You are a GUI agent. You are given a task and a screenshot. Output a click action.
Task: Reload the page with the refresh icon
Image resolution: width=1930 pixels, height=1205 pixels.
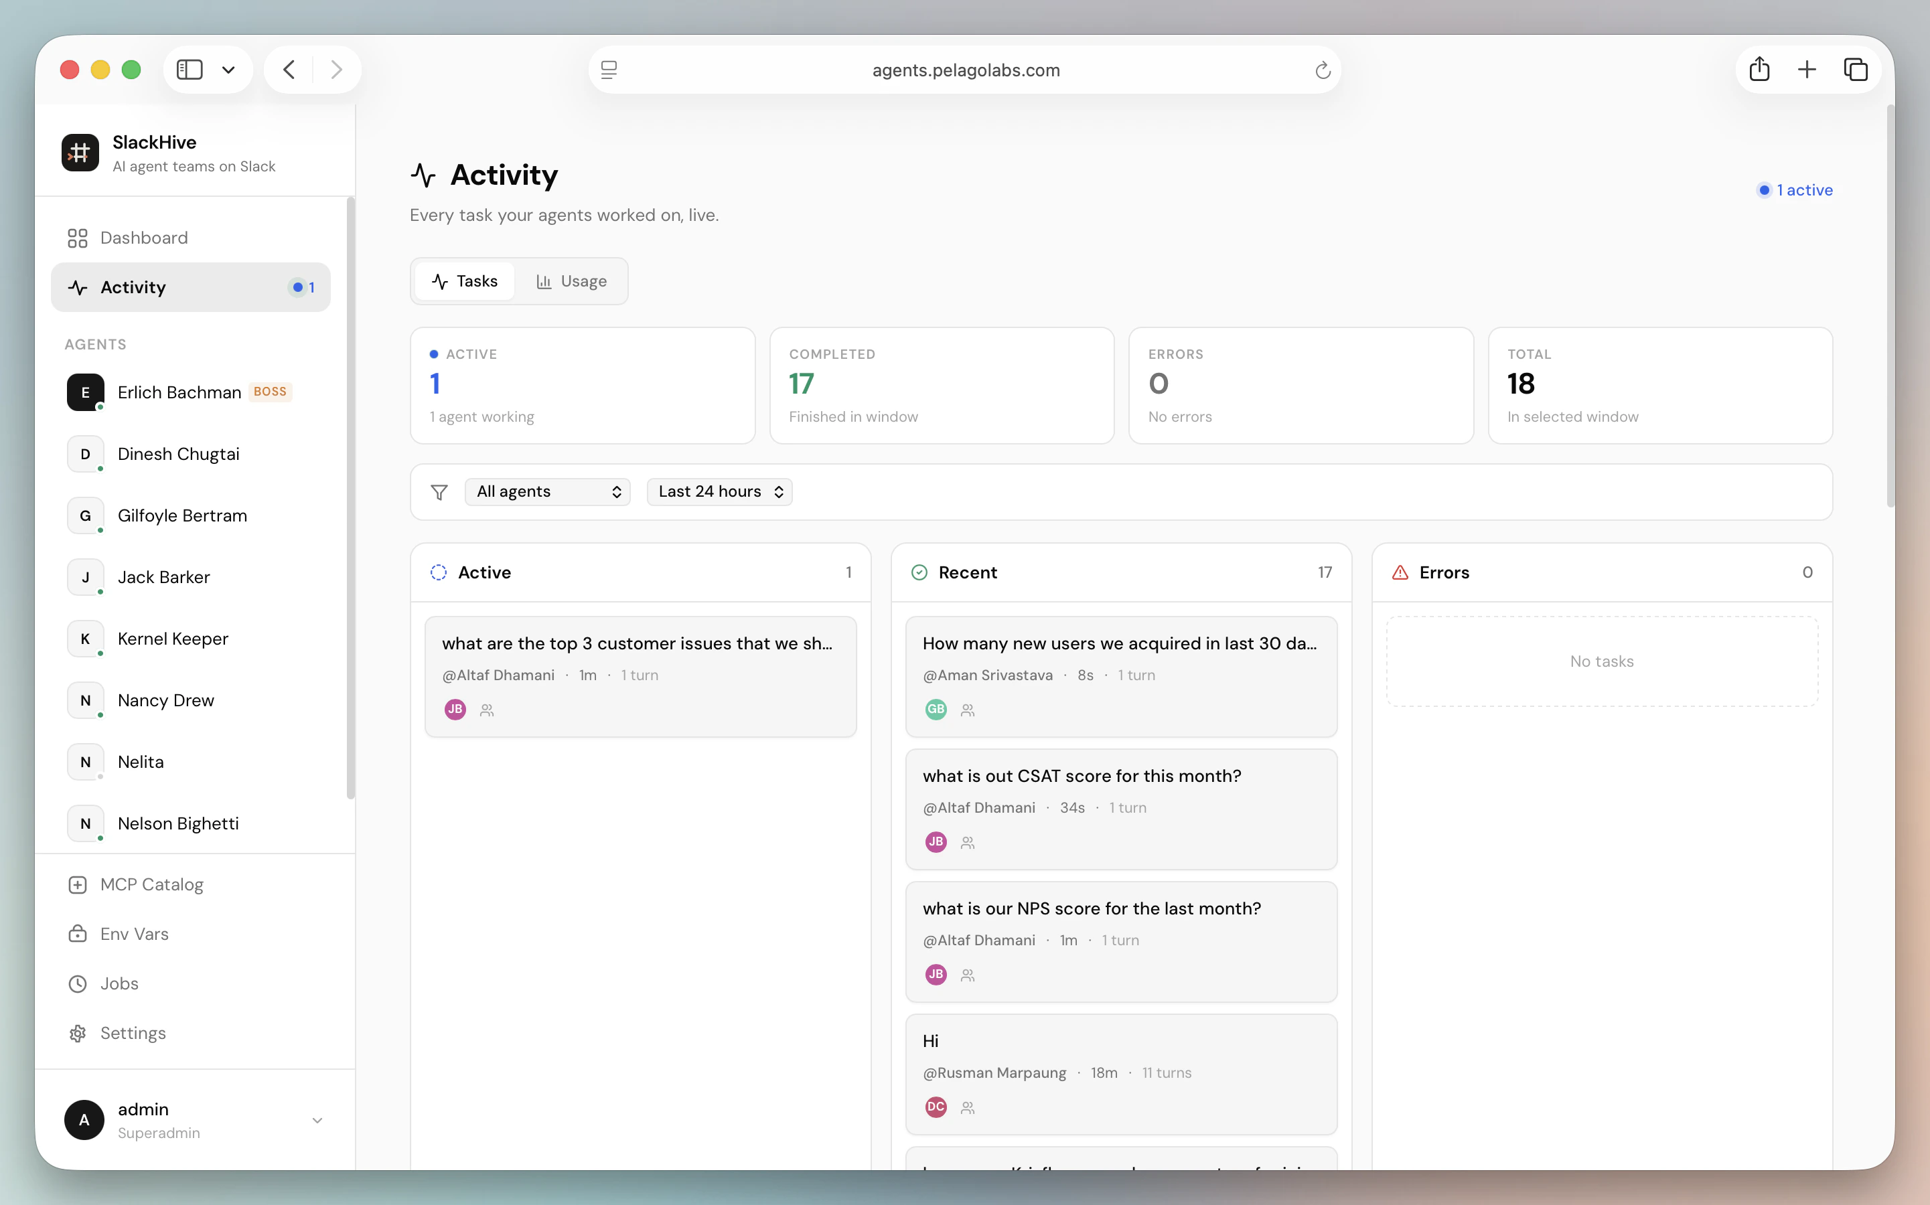click(x=1323, y=70)
